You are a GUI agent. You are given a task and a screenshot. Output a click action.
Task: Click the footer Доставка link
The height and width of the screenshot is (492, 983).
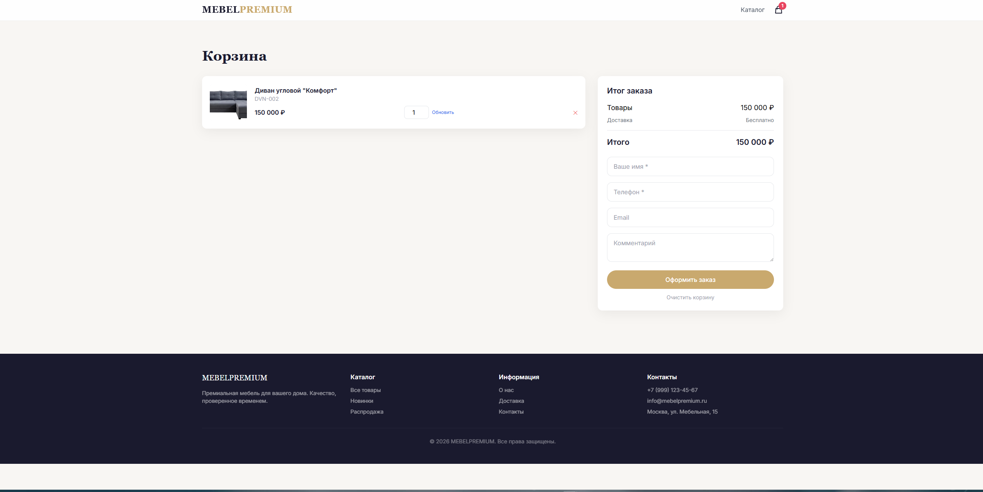[511, 401]
